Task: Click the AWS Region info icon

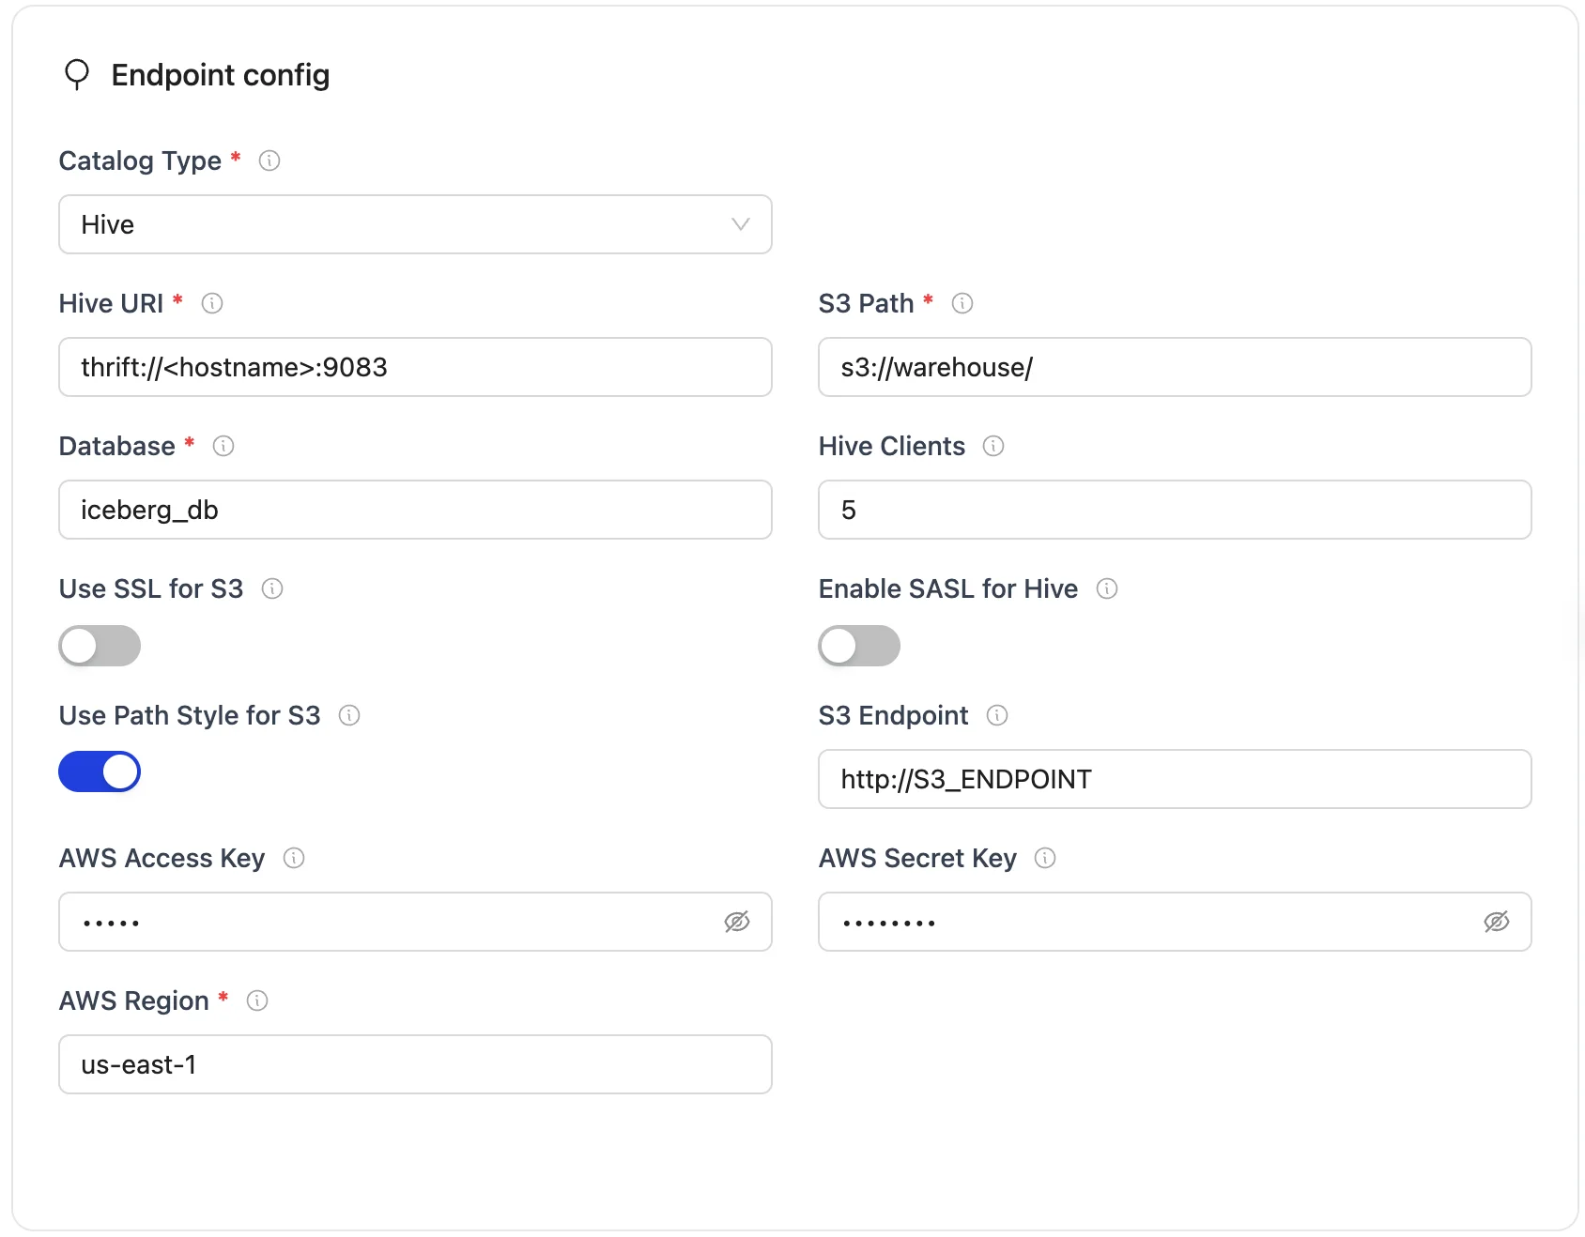Action: 257,1000
